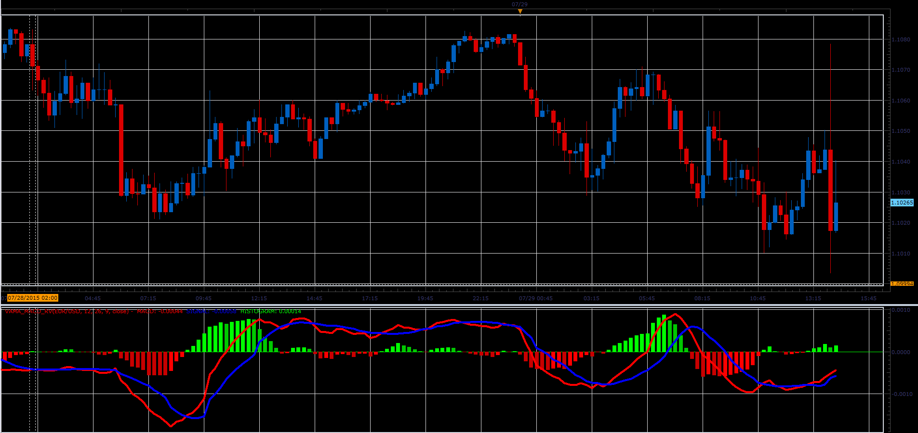918x433 pixels.
Task: Click the 10:45 time axis label
Action: [758, 298]
